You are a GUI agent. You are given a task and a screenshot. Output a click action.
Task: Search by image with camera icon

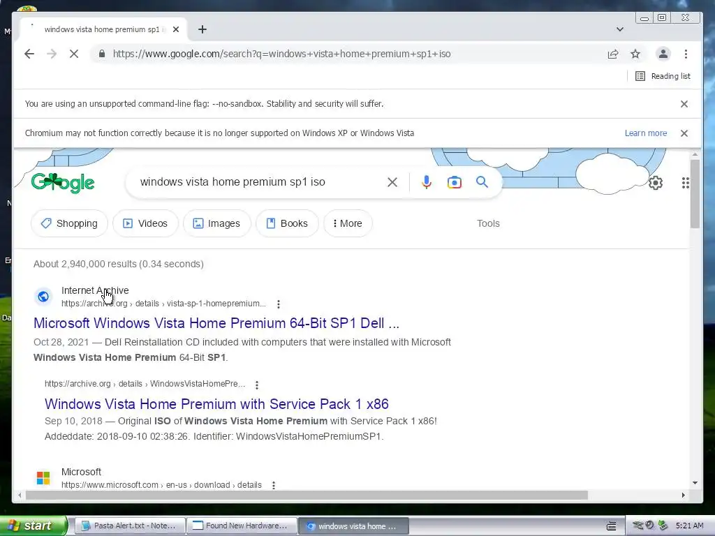click(x=454, y=182)
